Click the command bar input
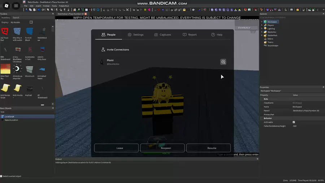Screen dimensions: 325x183 point(238,154)
